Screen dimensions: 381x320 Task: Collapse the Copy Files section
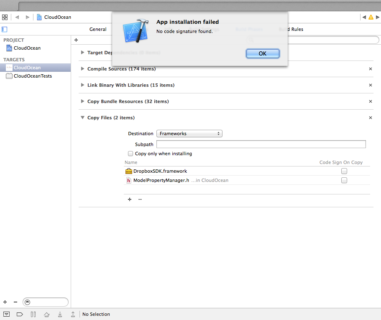[x=83, y=118]
